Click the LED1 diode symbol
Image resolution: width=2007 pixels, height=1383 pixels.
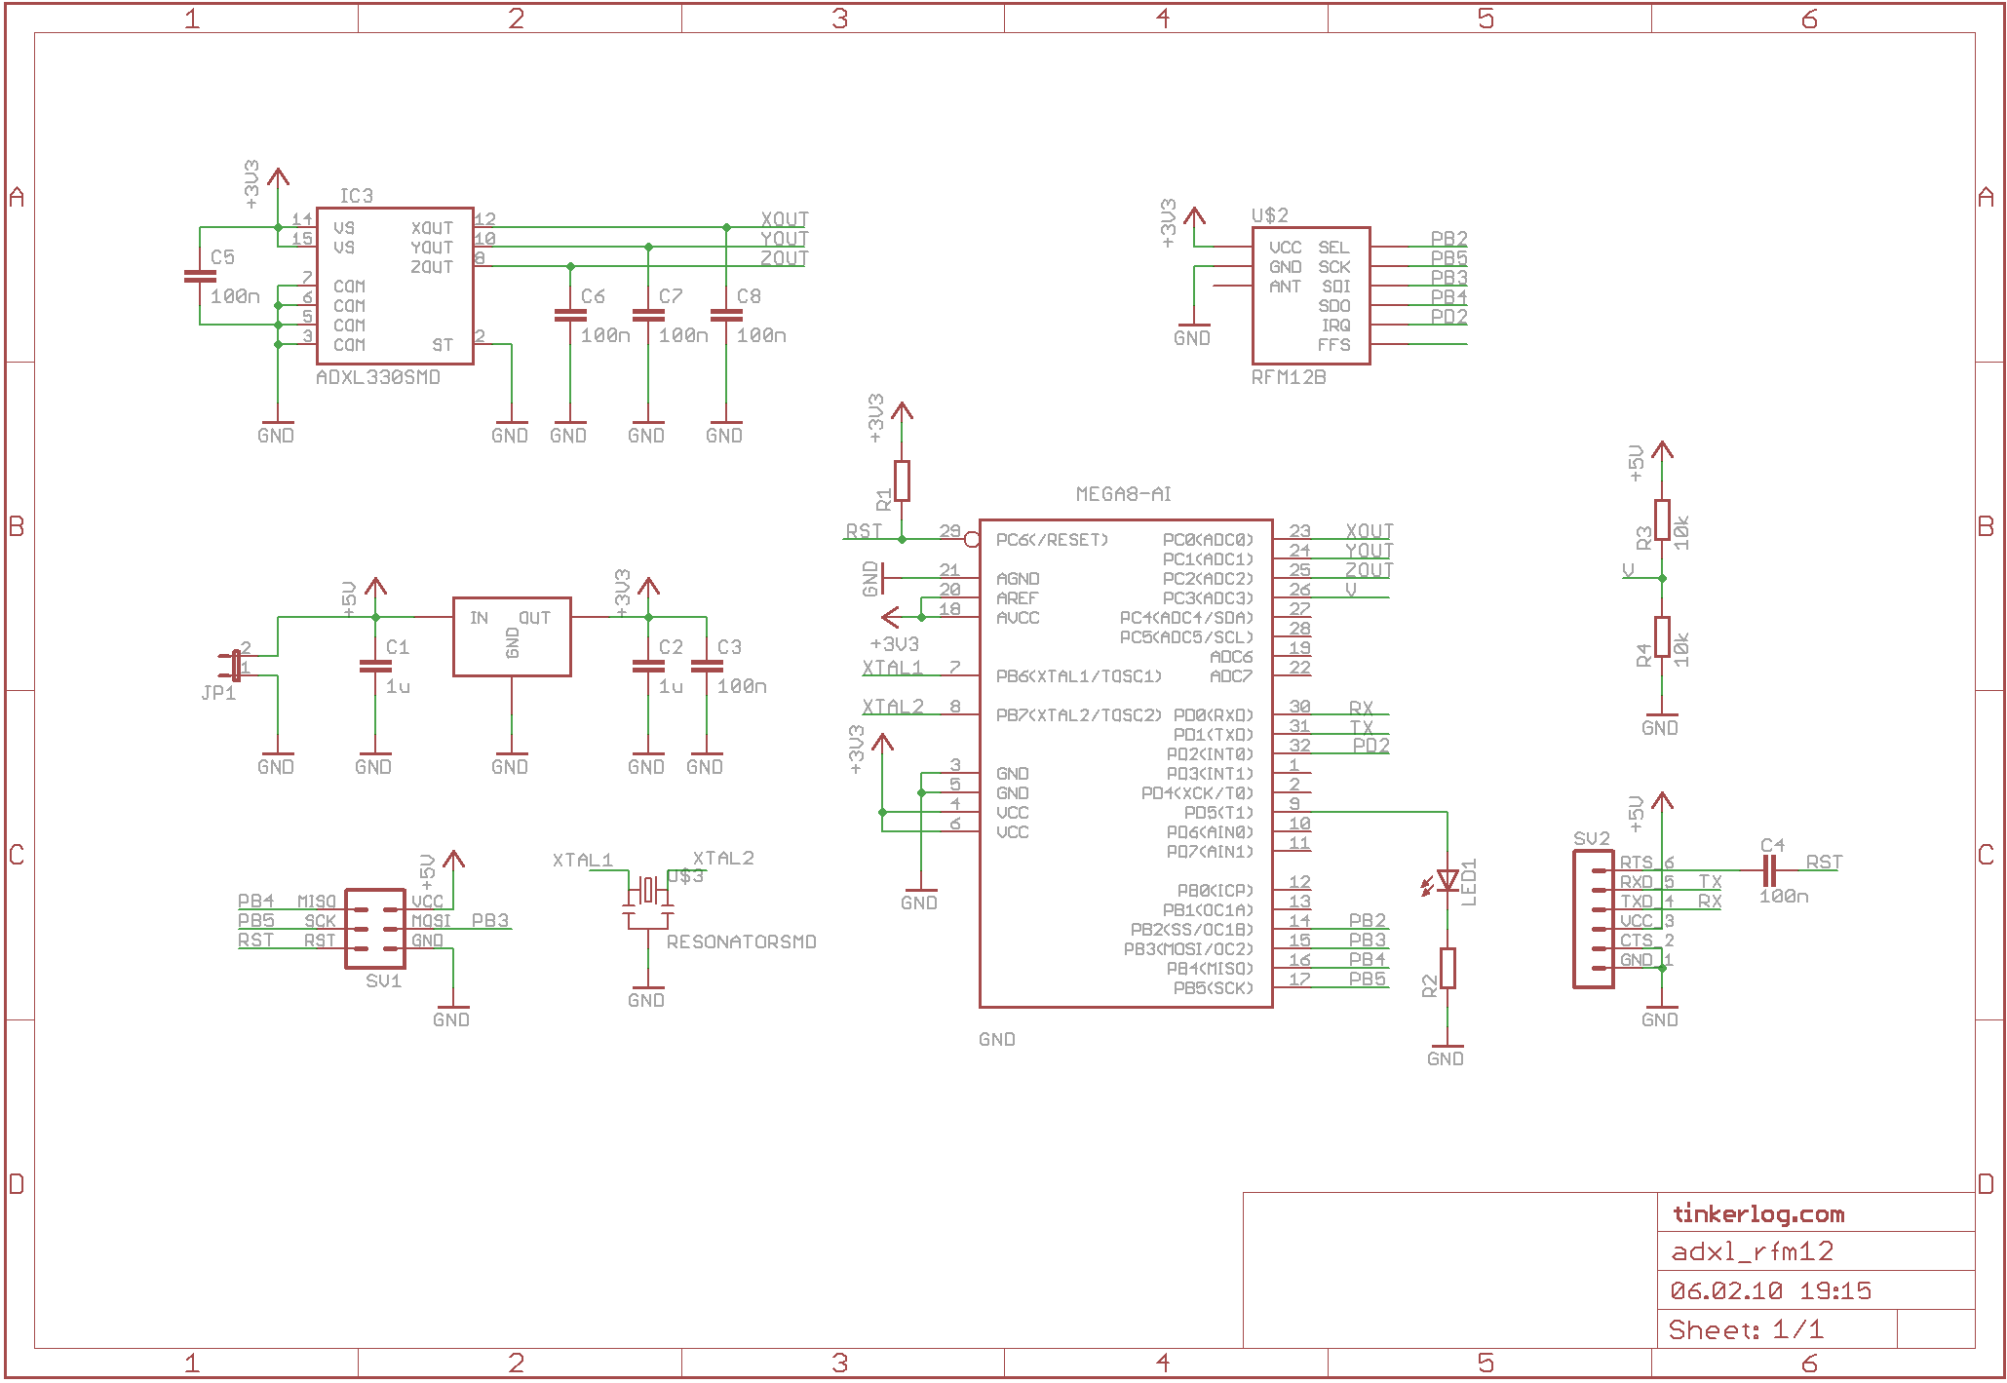point(1447,881)
